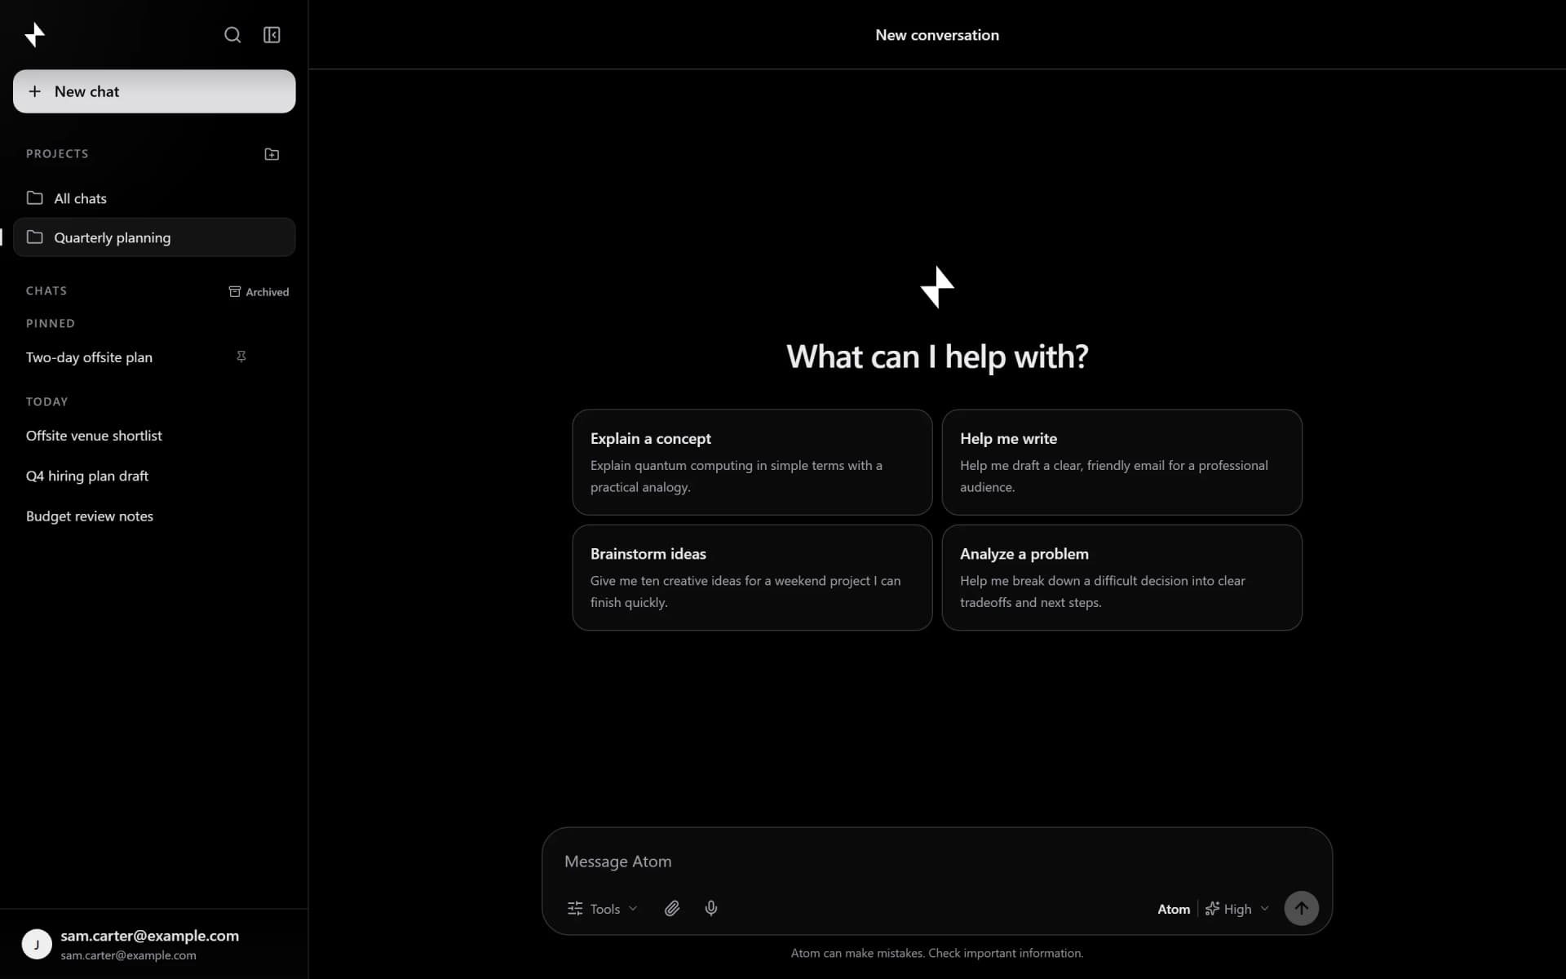1566x979 pixels.
Task: Choose the Help me write suggestion card
Action: coord(1121,462)
